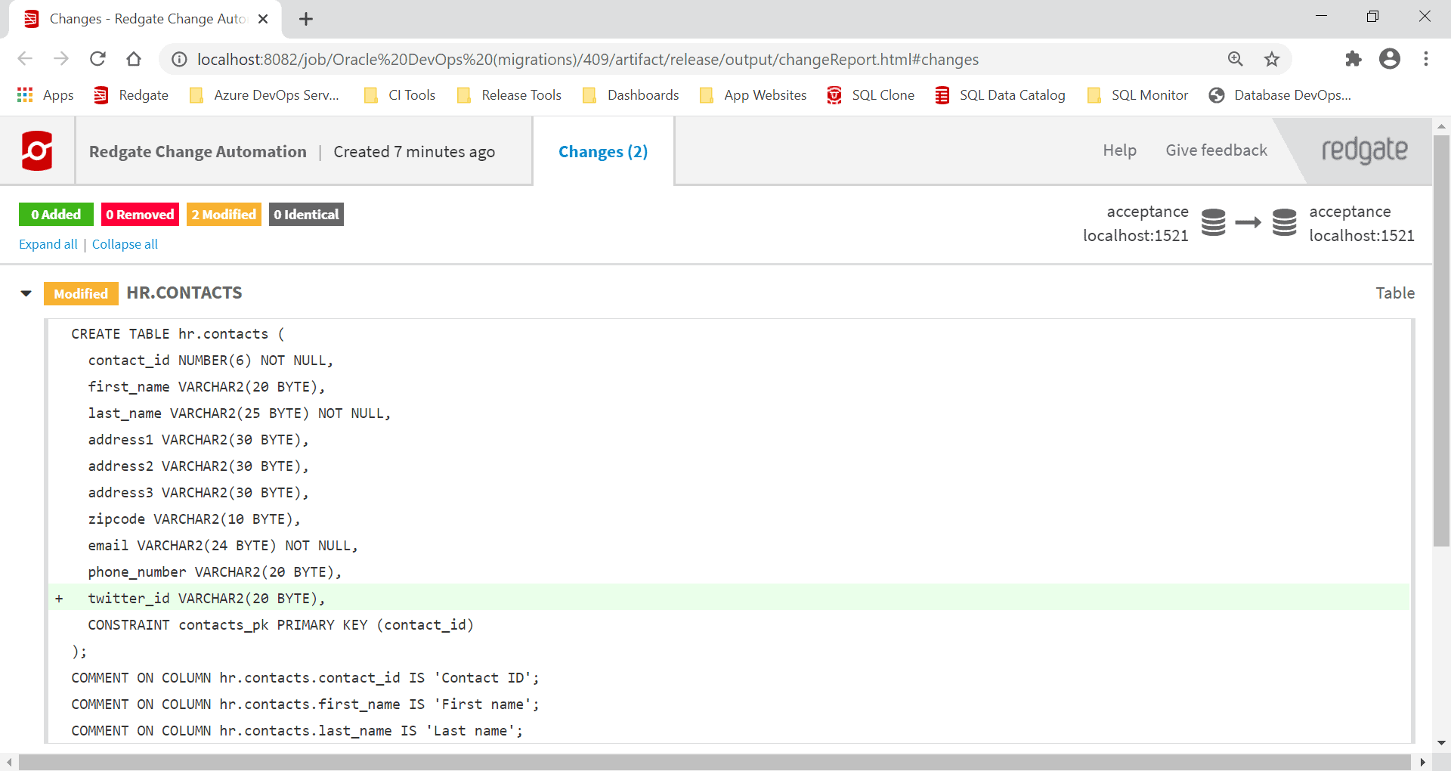Screen dimensions: 1451x771
Task: Toggle the 2 Modified filter badge
Action: tap(224, 215)
